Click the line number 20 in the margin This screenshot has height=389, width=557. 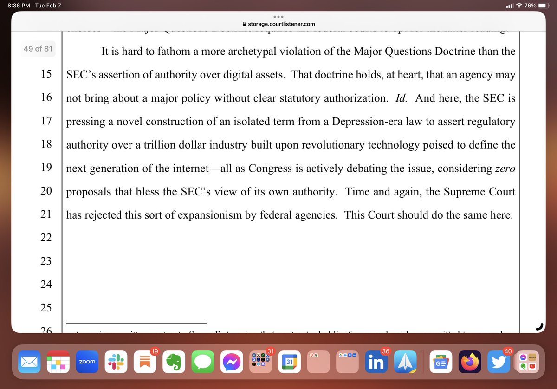(x=46, y=192)
